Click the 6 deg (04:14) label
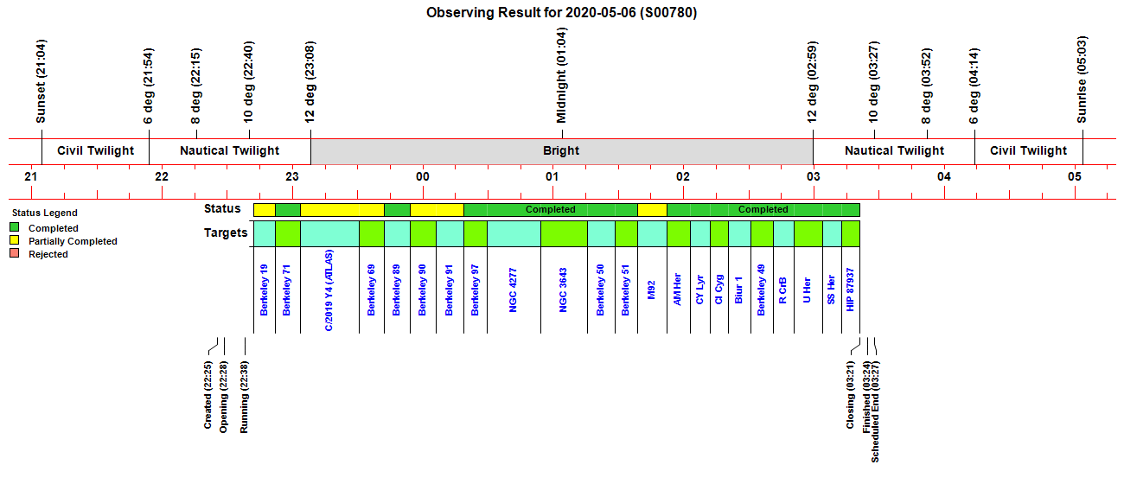The image size is (1124, 484). pos(974,86)
